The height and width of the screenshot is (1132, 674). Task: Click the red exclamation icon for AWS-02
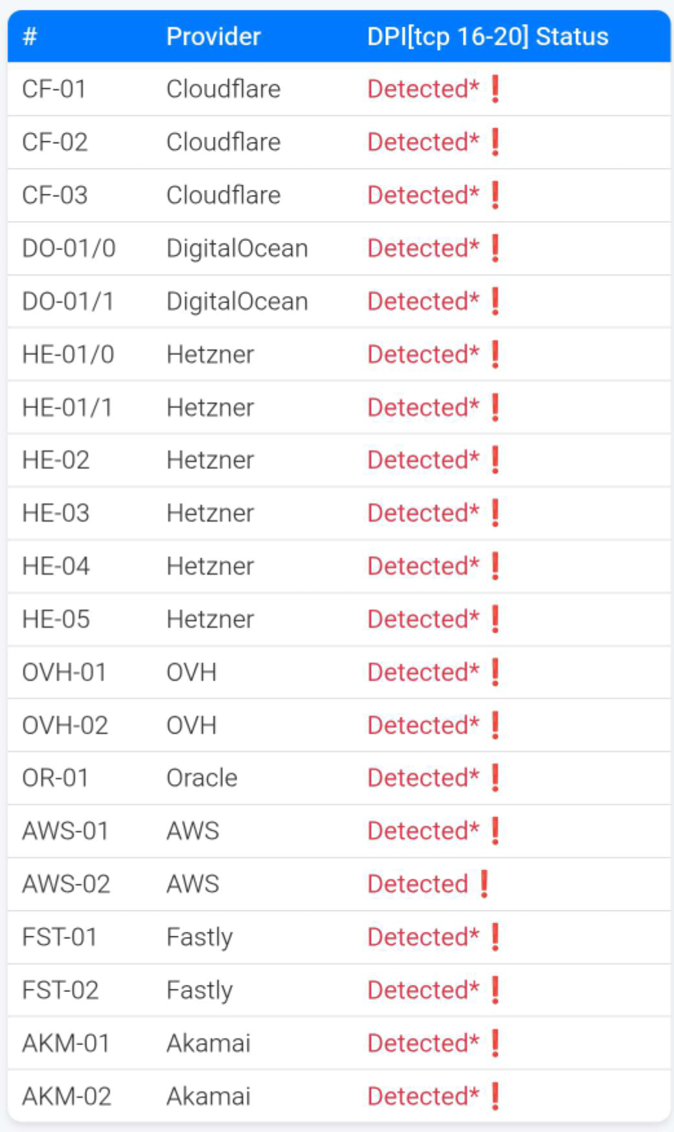point(484,884)
